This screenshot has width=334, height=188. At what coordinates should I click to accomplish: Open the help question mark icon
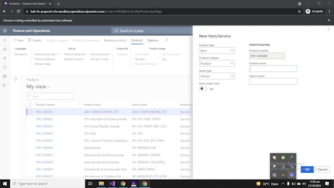329,29
